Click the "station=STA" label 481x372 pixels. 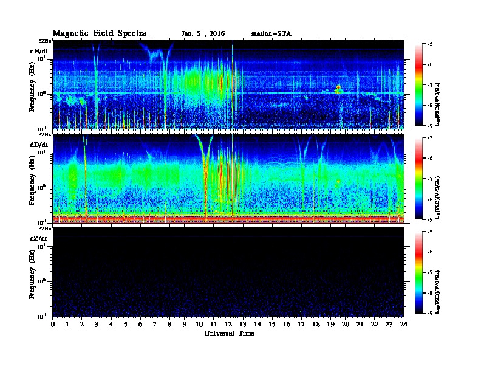click(271, 33)
